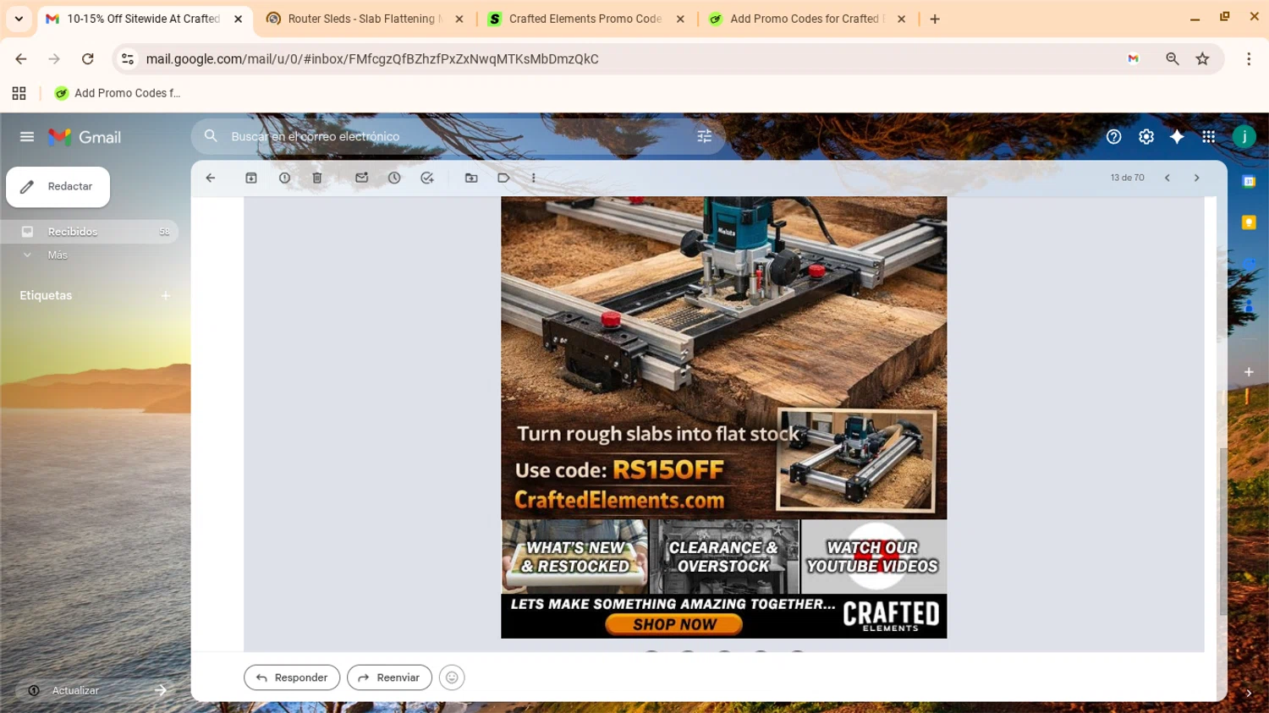Open Google account avatar
Screen dimensions: 1269x713
coord(1244,137)
